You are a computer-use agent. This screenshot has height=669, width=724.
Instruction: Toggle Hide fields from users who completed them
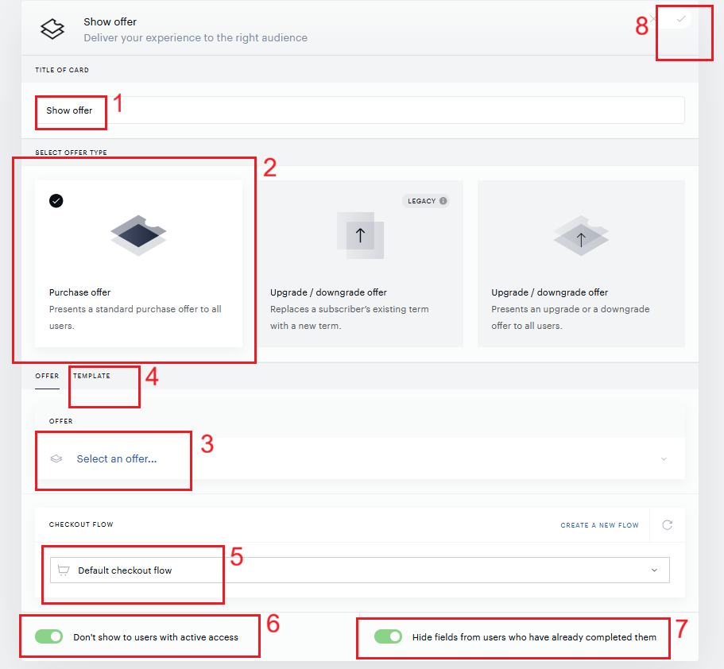pos(388,636)
